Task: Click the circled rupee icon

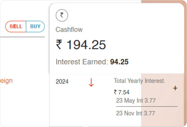Action: click(x=62, y=15)
